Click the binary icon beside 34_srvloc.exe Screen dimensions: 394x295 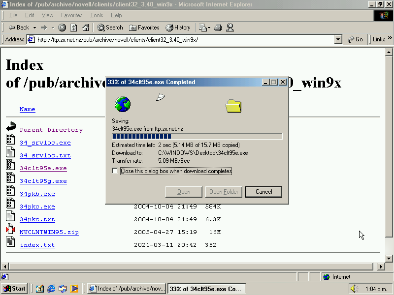point(10,139)
